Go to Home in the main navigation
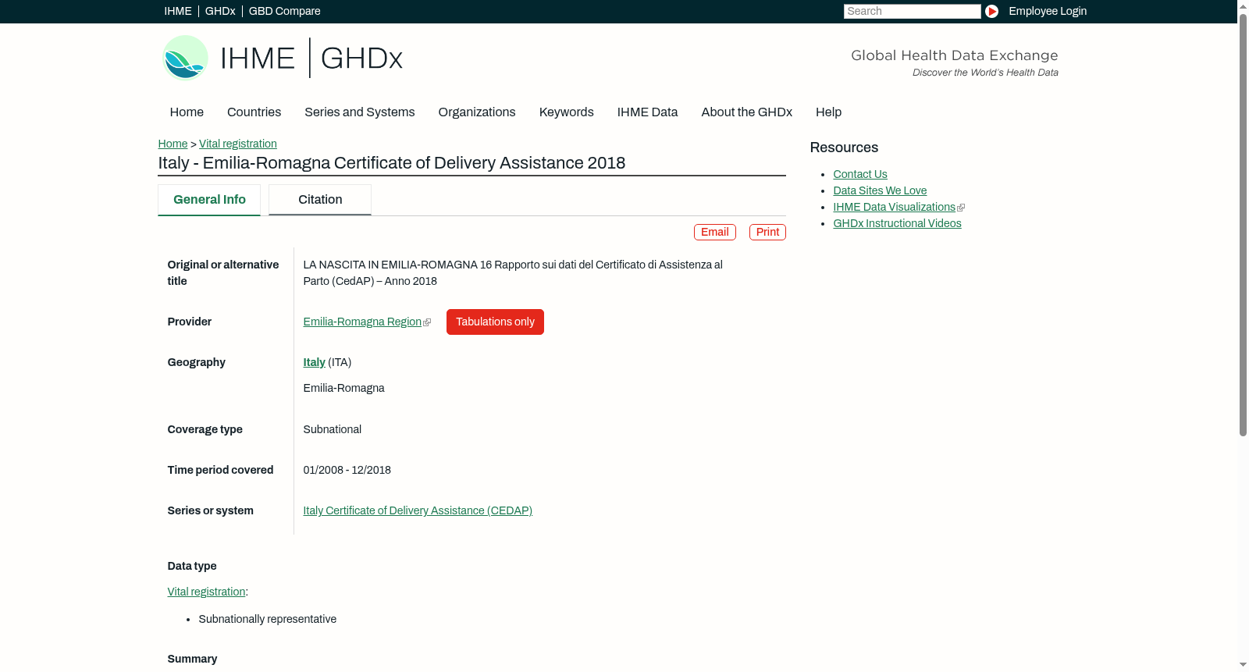 pyautogui.click(x=187, y=112)
